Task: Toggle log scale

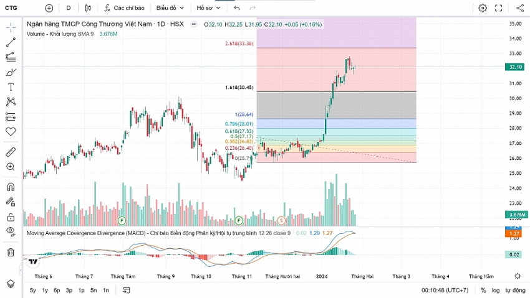Action: click(496, 291)
